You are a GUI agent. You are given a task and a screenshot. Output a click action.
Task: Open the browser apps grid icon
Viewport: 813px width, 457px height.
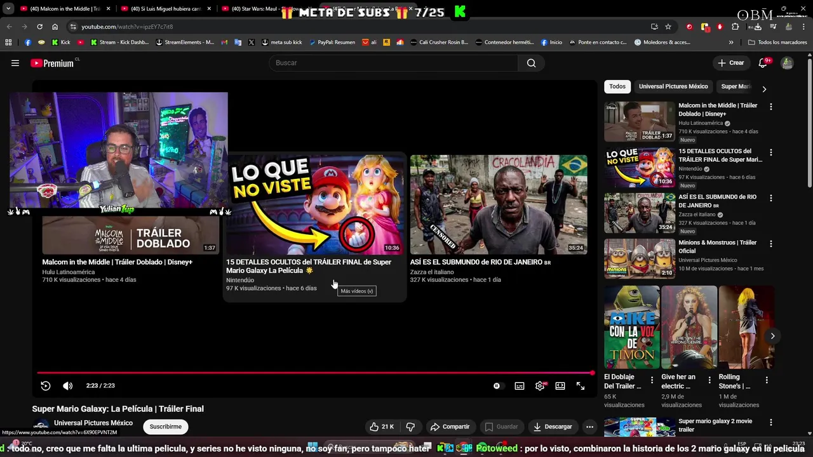(8, 43)
